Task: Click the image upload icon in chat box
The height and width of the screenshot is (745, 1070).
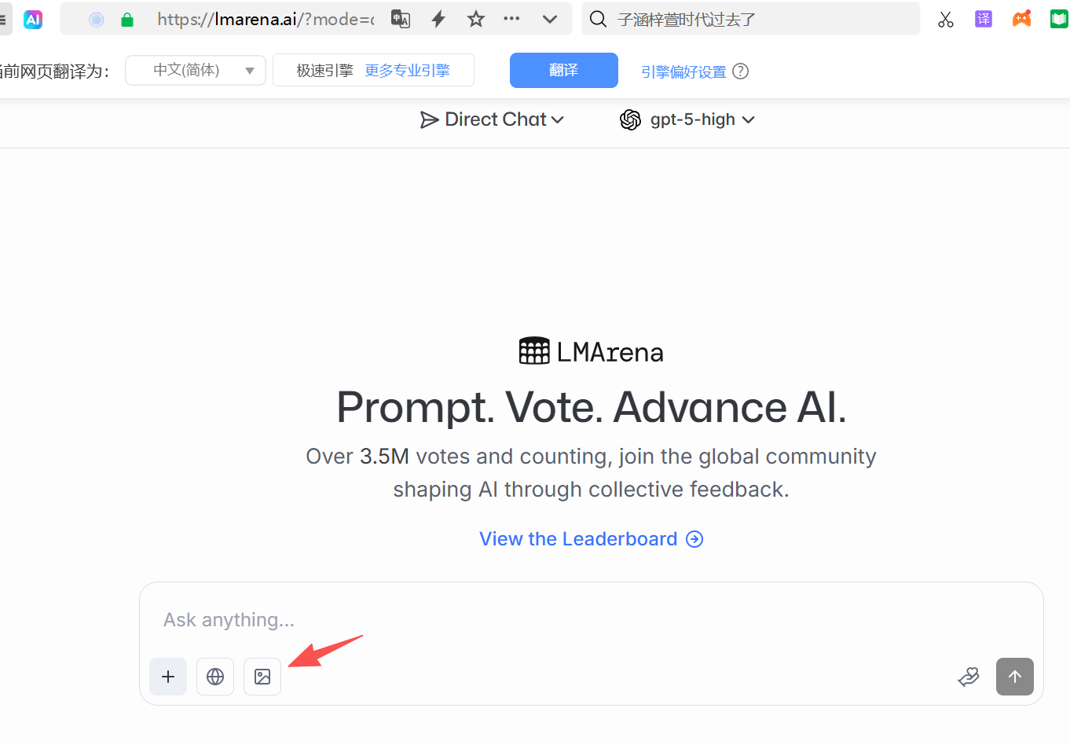Action: point(262,677)
